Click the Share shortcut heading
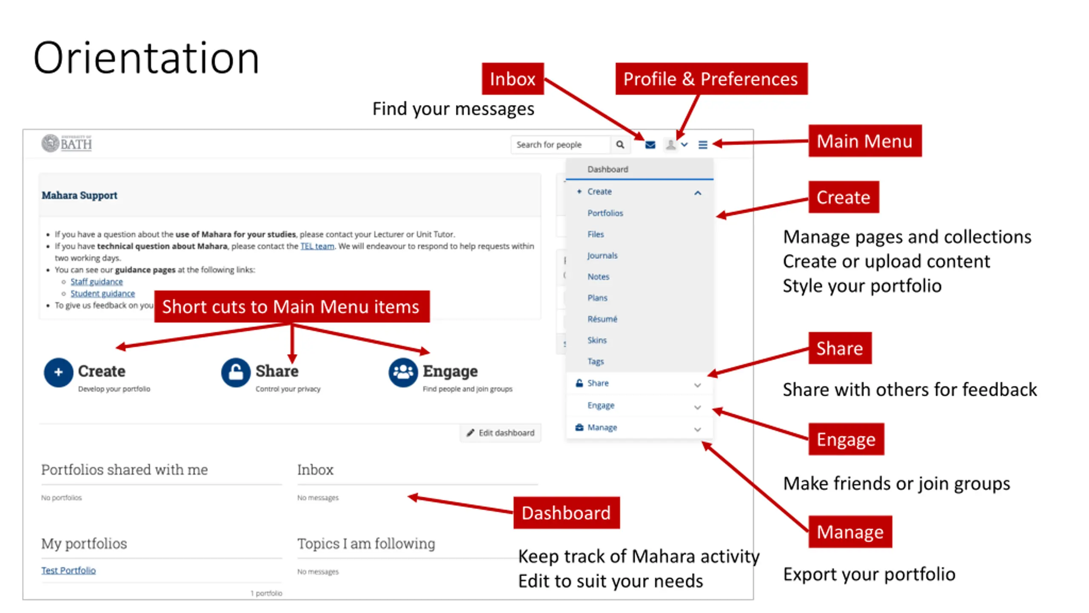Screen dimensions: 1089x613 [x=277, y=371]
